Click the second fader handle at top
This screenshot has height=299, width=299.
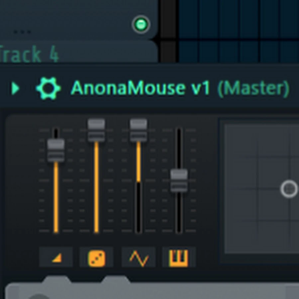pyautogui.click(x=96, y=130)
